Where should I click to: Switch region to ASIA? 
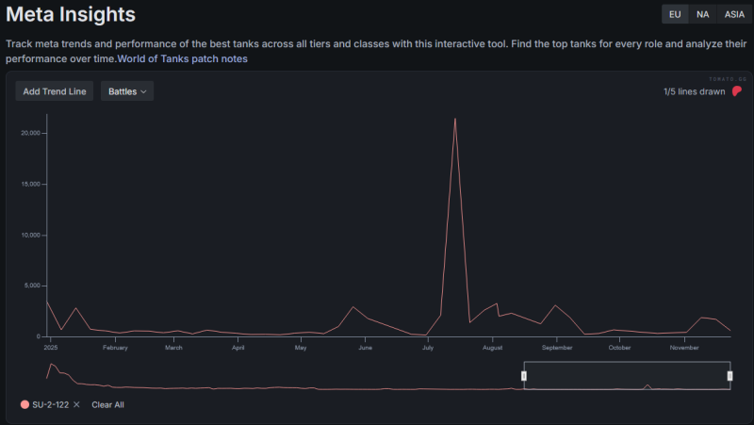pyautogui.click(x=733, y=14)
